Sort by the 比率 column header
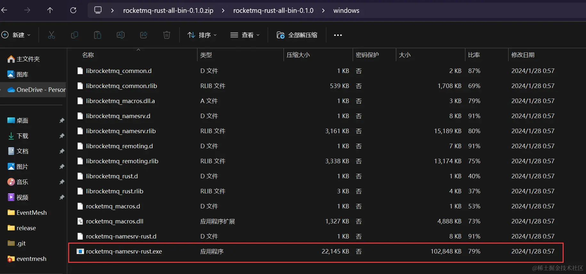 (474, 55)
